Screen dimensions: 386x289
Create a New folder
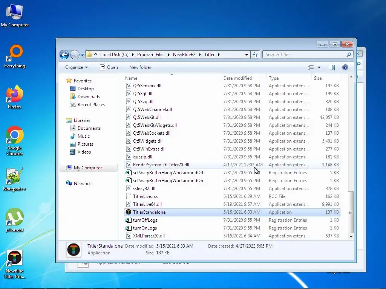point(140,67)
